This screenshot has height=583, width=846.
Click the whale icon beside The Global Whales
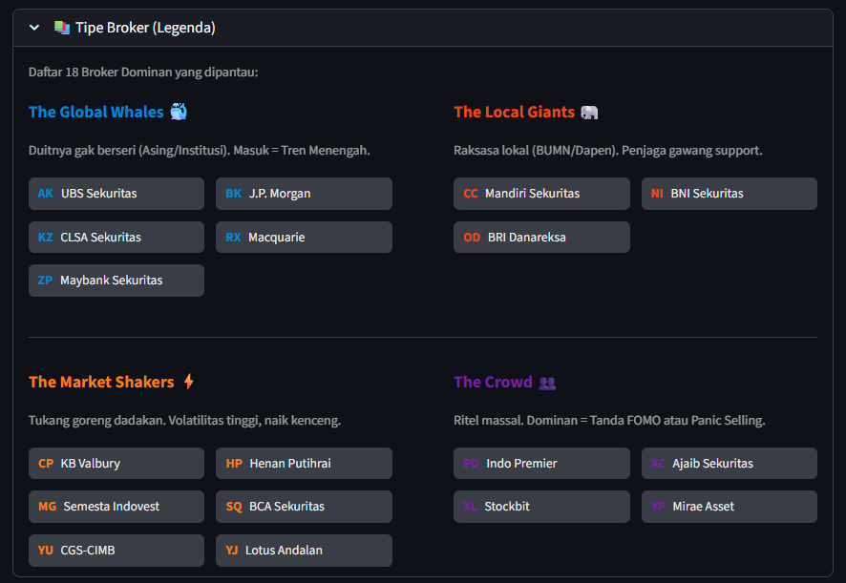(x=179, y=112)
